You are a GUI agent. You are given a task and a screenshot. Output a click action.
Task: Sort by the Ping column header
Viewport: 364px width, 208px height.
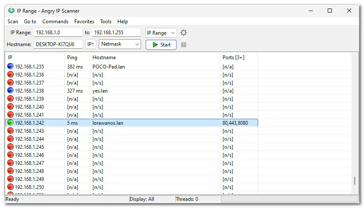77,57
